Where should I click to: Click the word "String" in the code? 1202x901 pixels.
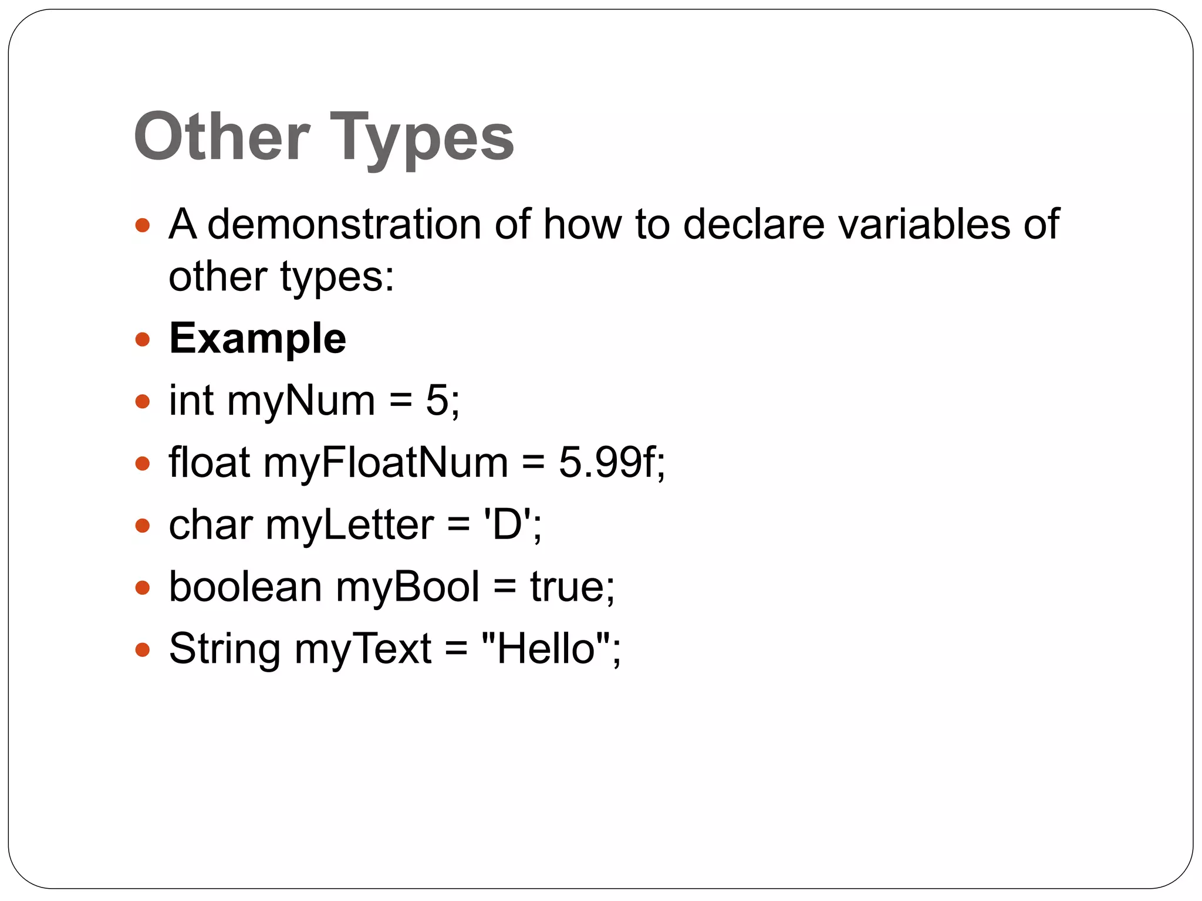click(x=225, y=649)
